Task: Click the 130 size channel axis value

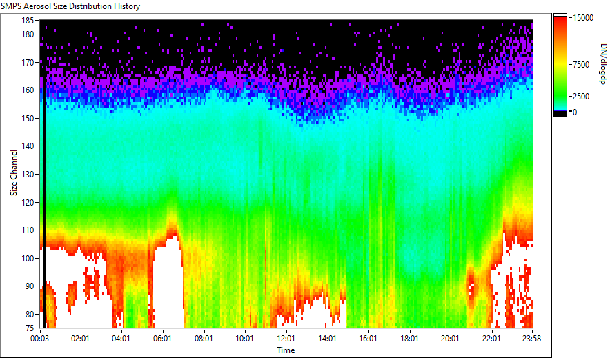Action: point(27,174)
